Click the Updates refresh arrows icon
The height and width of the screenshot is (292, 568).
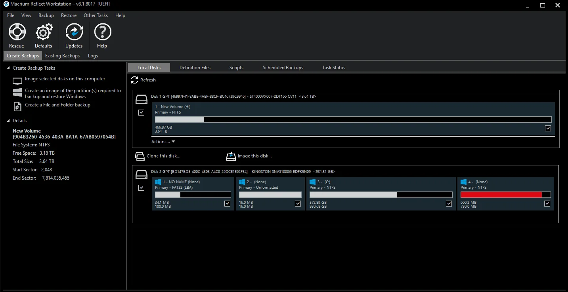pyautogui.click(x=74, y=32)
